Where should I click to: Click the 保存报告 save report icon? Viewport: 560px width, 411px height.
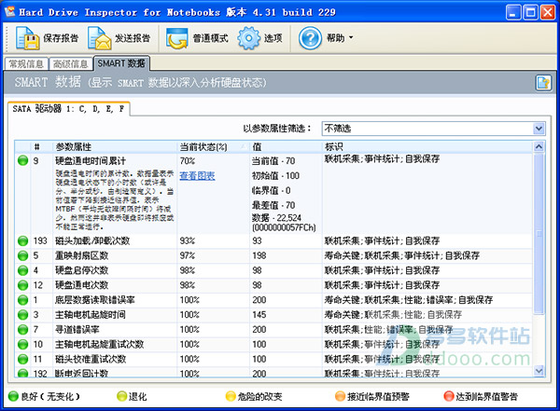27,38
